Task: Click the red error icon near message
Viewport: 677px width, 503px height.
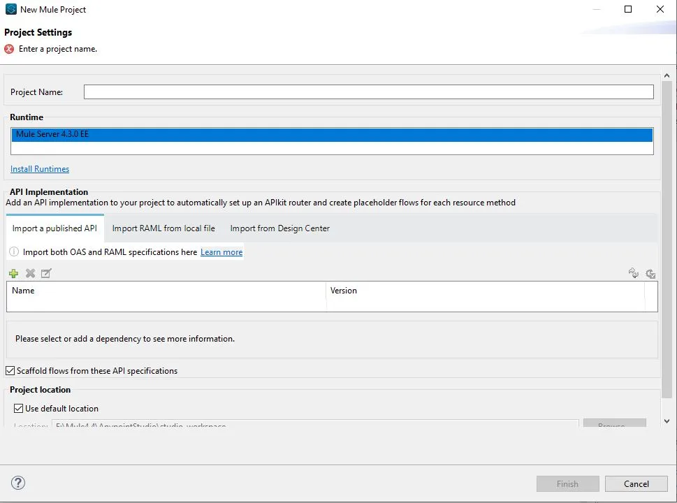Action: [9, 49]
